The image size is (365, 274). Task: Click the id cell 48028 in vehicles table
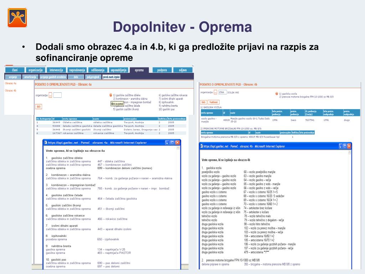[226, 120]
